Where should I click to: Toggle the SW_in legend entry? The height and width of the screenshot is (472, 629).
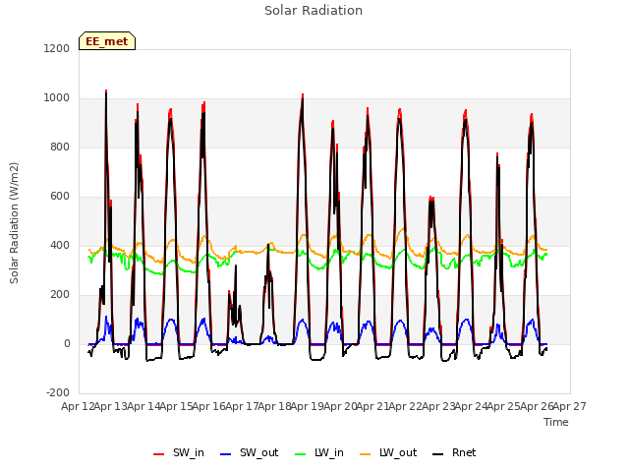(x=179, y=452)
